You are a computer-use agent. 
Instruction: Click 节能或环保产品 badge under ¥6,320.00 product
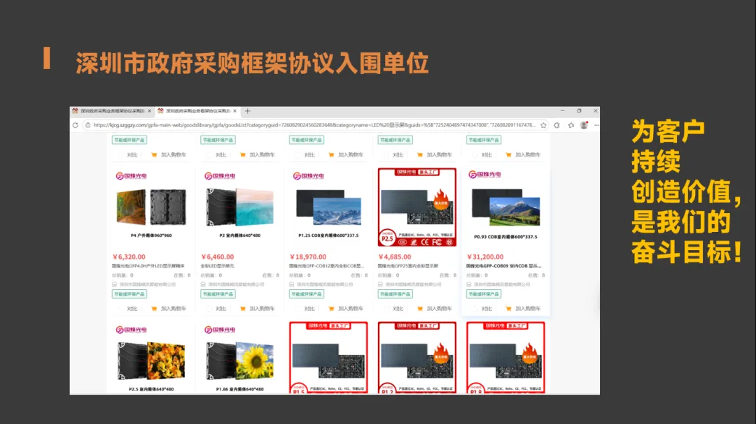point(129,294)
